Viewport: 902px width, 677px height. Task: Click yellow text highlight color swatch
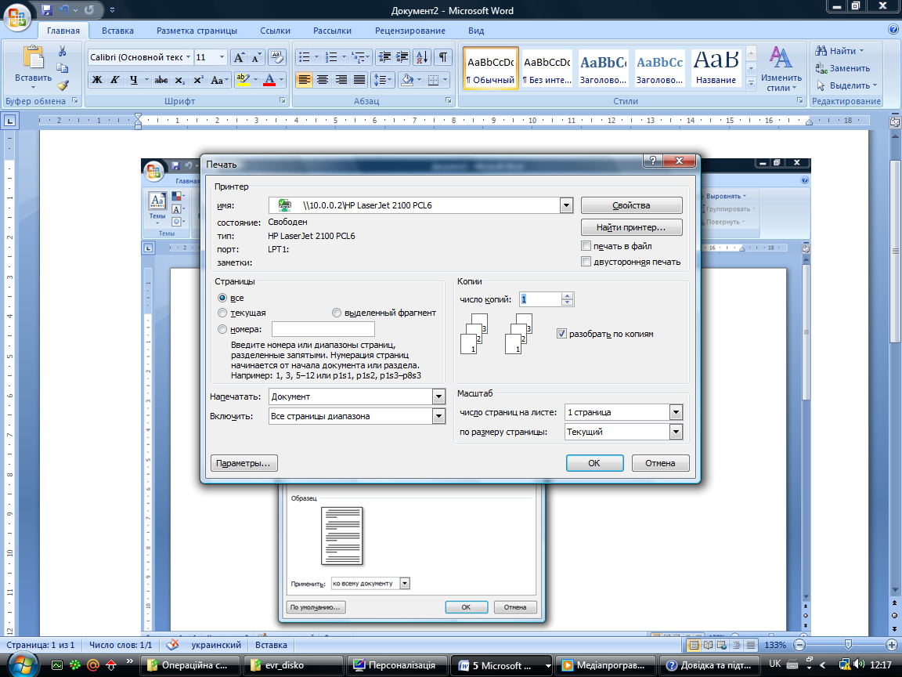[244, 80]
